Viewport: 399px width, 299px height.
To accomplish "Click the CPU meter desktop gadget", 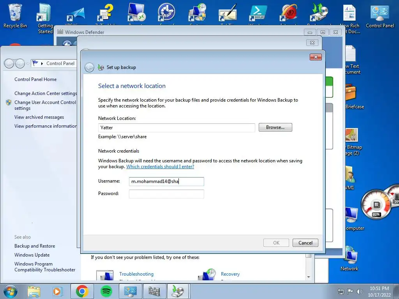I will 376,205.
